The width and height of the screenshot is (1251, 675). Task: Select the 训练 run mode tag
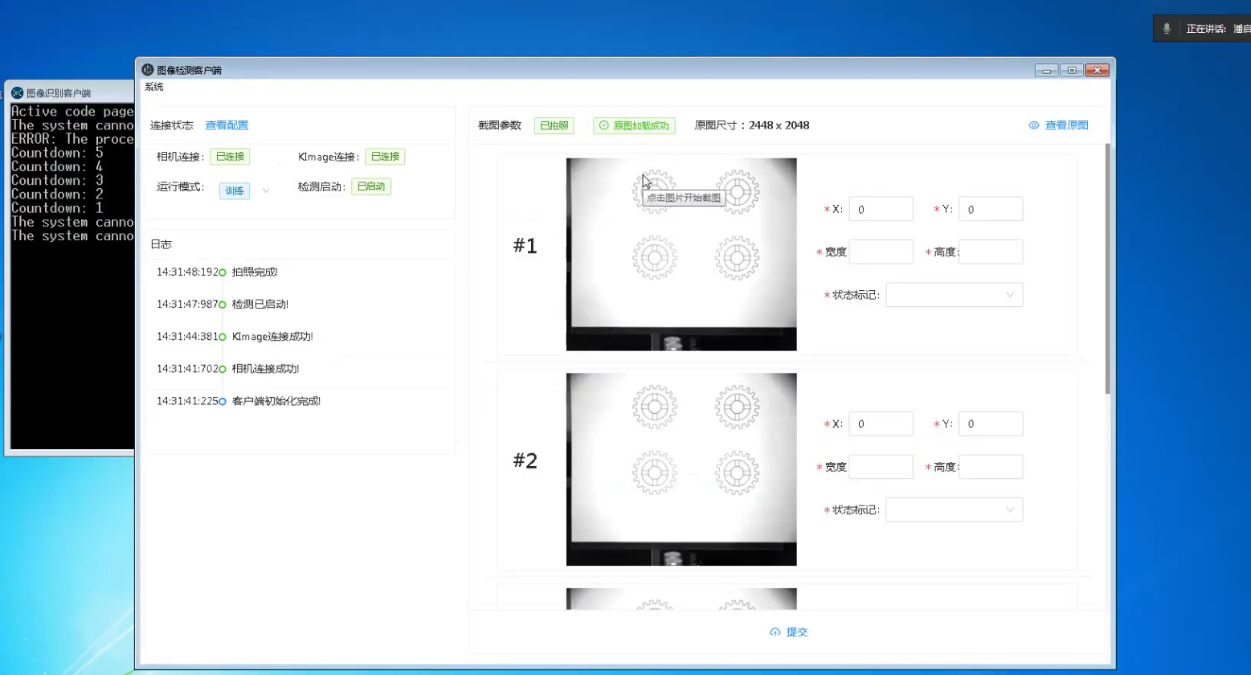tap(235, 191)
